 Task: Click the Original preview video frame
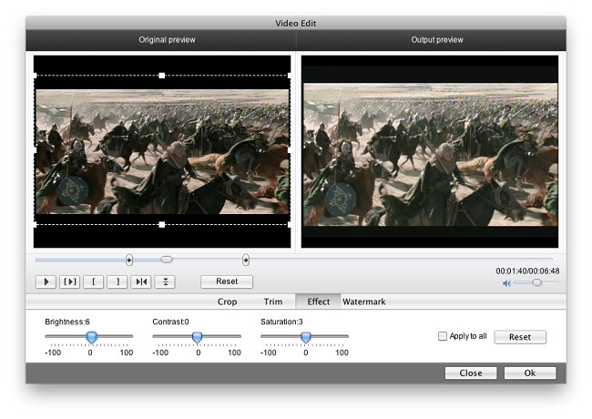(x=162, y=152)
